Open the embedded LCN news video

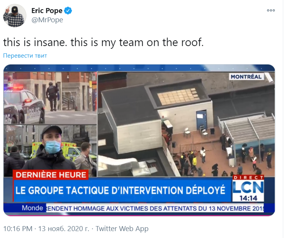coord(139,140)
